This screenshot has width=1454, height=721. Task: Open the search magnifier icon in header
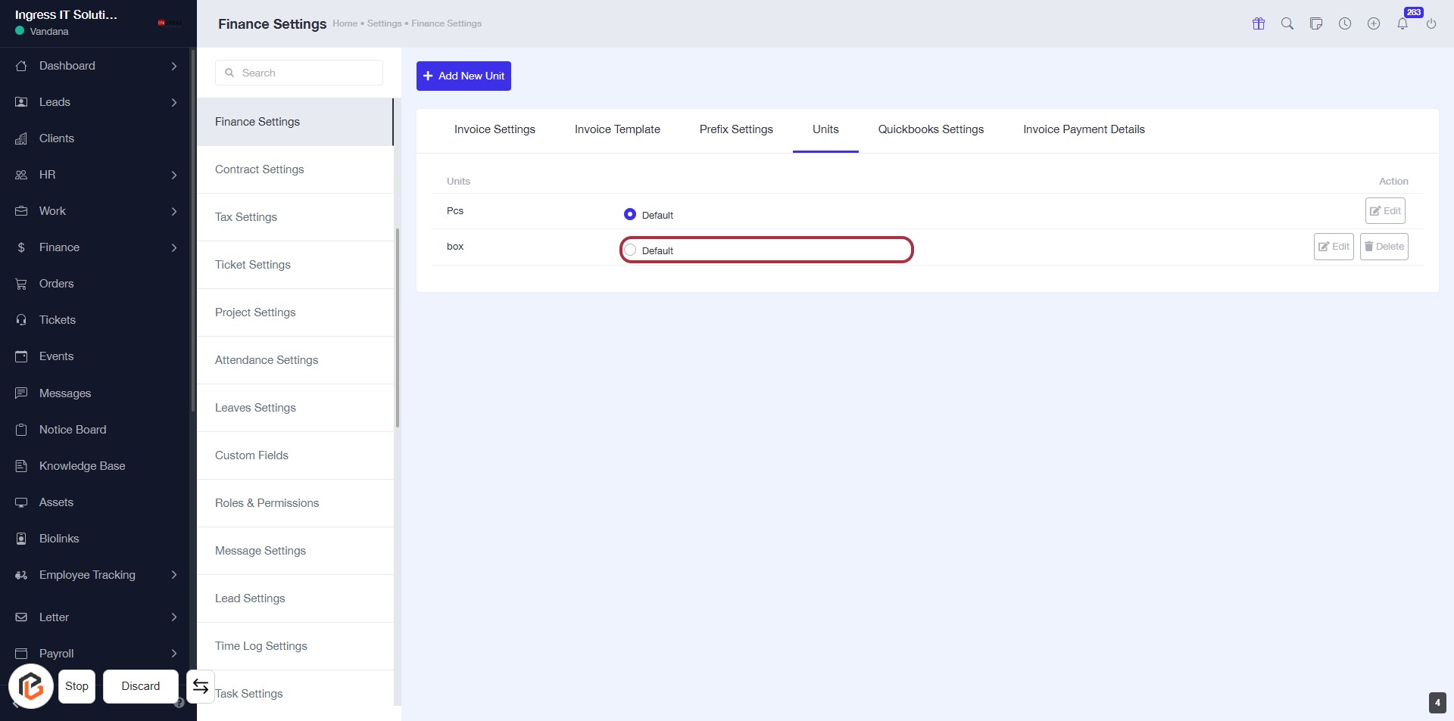point(1287,23)
